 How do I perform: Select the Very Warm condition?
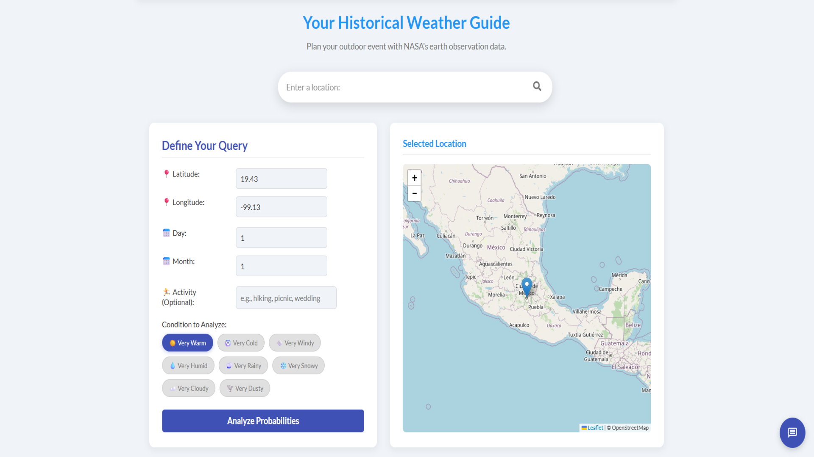tap(187, 343)
